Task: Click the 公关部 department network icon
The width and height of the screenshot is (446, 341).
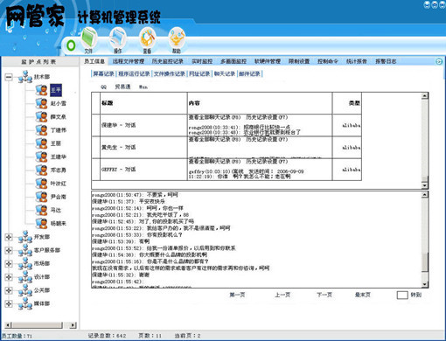Action: click(25, 290)
